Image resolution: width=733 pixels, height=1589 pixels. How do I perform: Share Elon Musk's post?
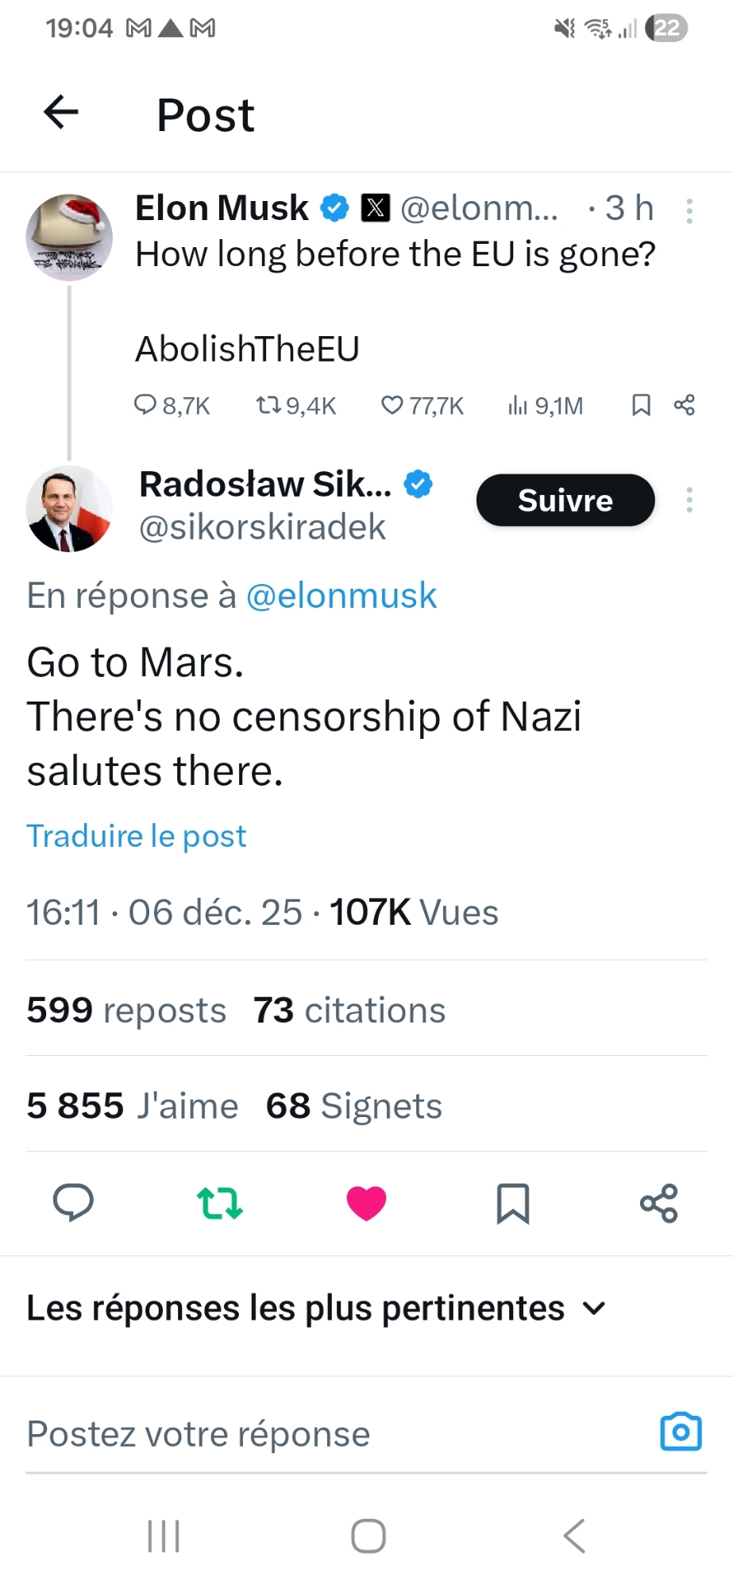[x=685, y=405]
